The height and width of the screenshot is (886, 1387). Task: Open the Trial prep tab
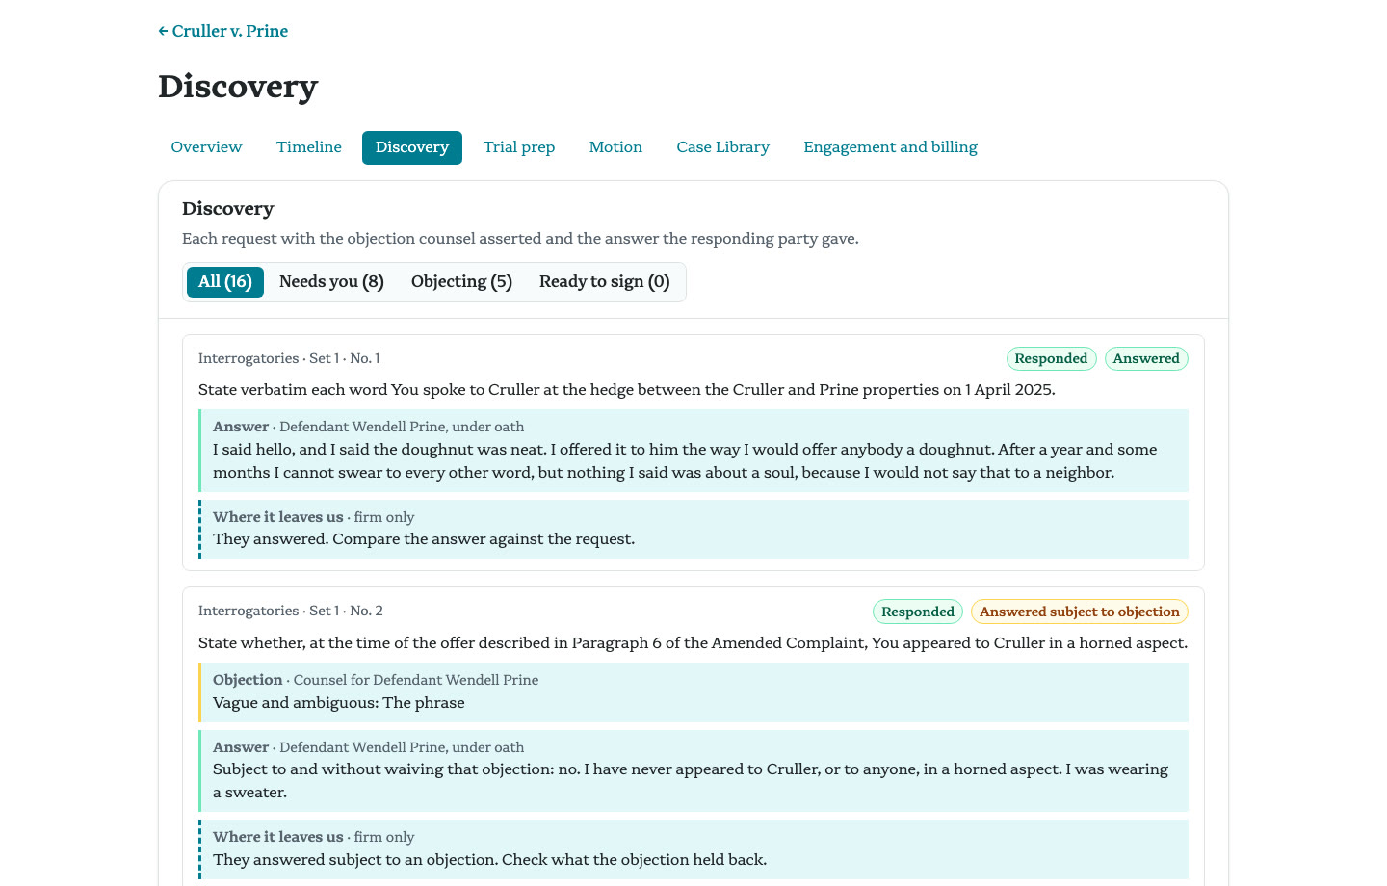click(x=519, y=147)
